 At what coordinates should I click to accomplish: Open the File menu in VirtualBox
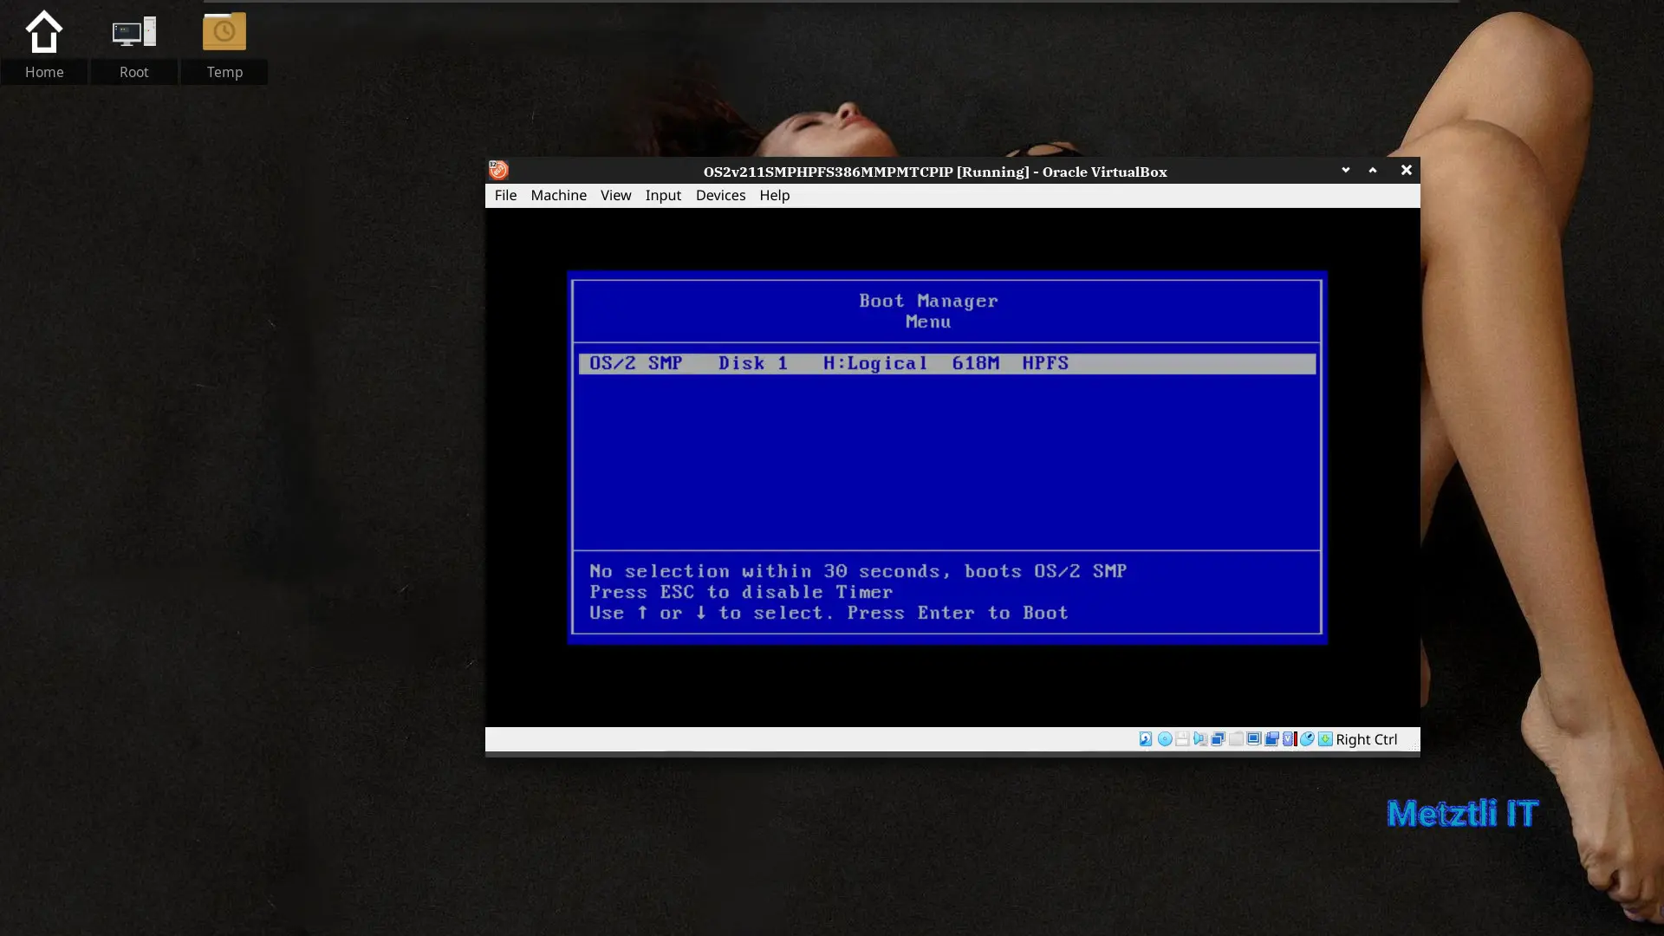pyautogui.click(x=505, y=195)
